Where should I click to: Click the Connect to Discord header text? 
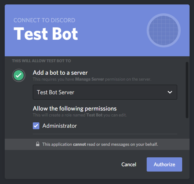click(x=44, y=20)
